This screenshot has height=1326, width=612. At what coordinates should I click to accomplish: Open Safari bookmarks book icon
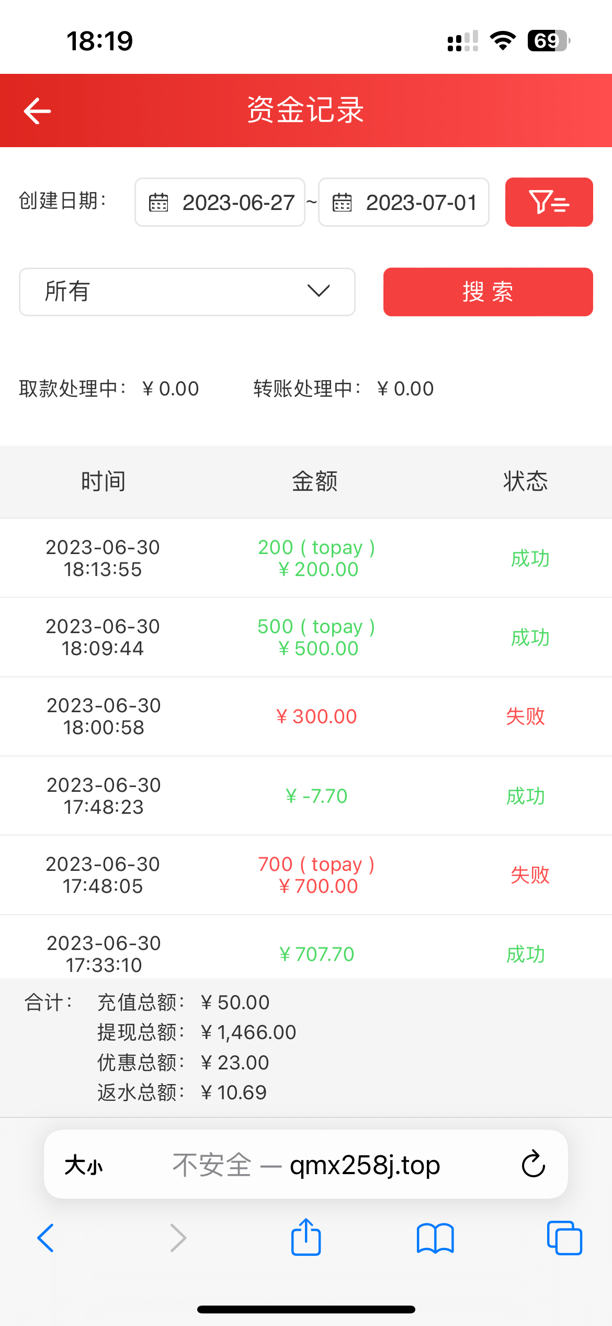coord(435,1238)
